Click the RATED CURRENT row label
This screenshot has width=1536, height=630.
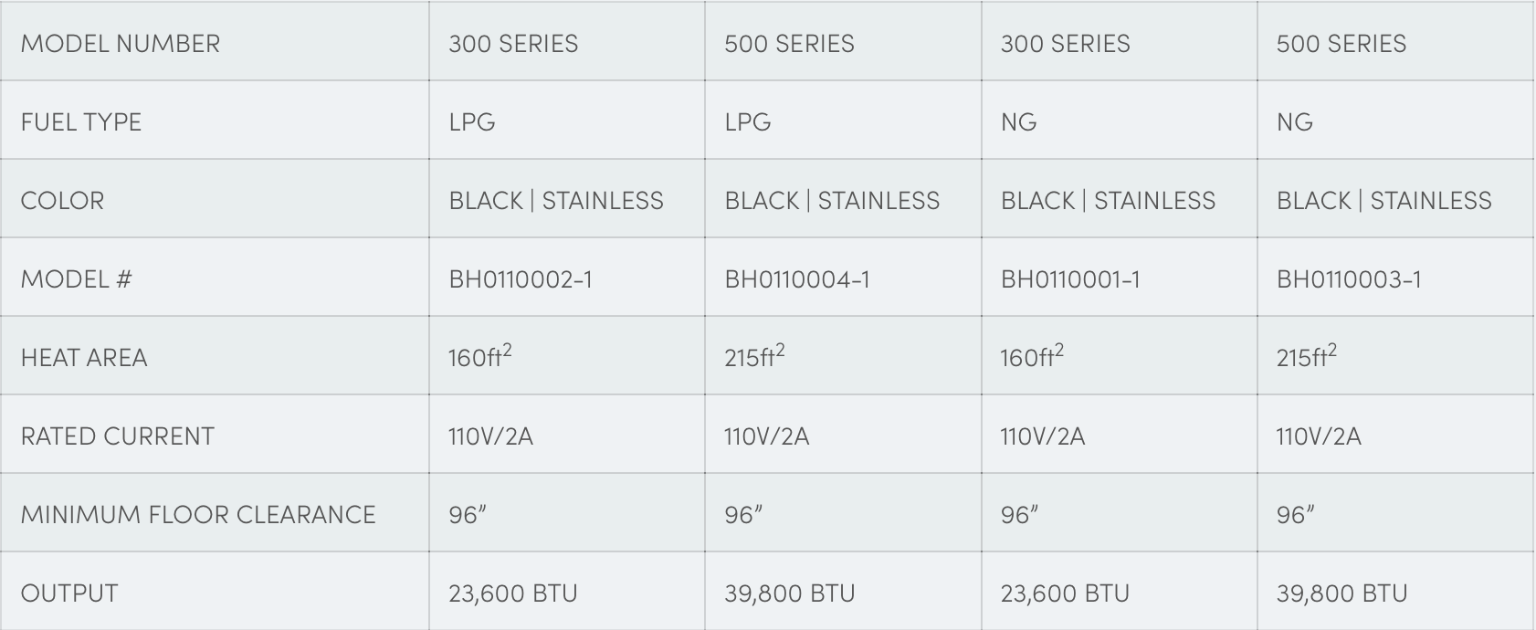click(x=118, y=436)
